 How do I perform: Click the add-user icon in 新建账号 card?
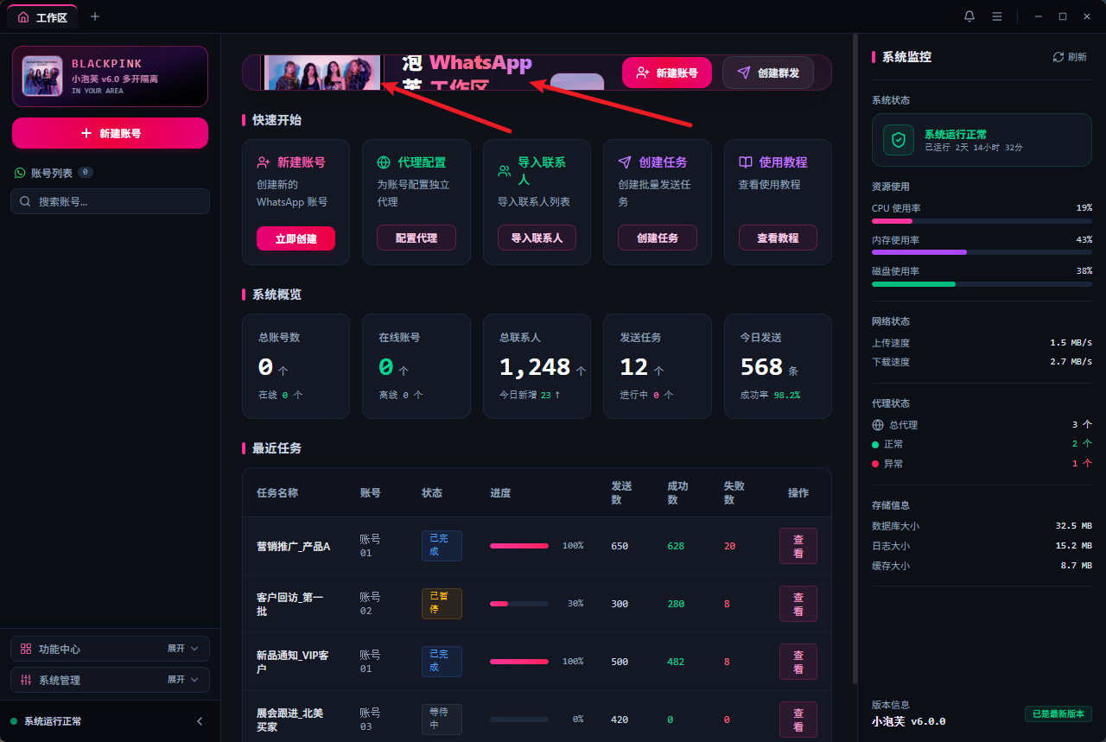[x=264, y=162]
